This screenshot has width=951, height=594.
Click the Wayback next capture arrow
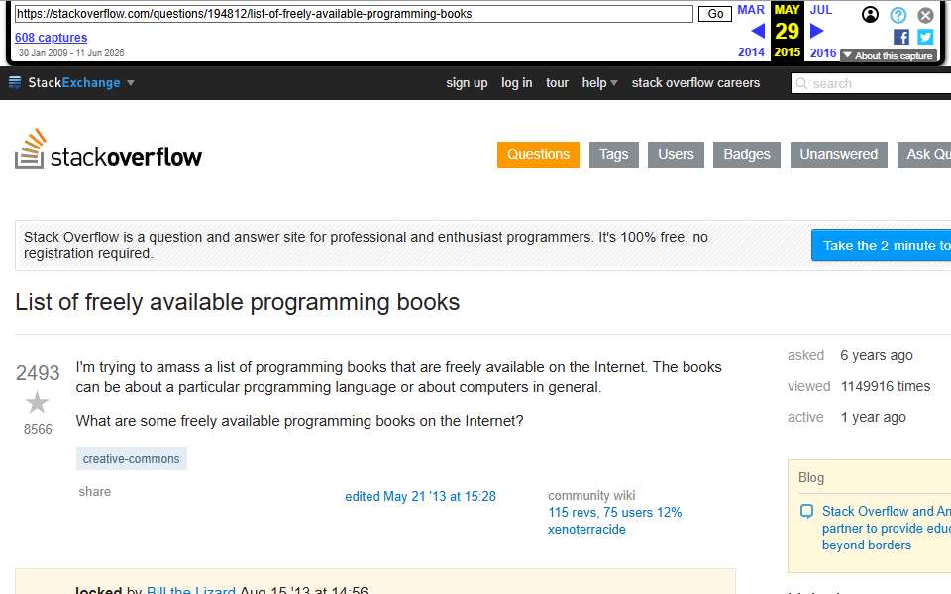(817, 31)
